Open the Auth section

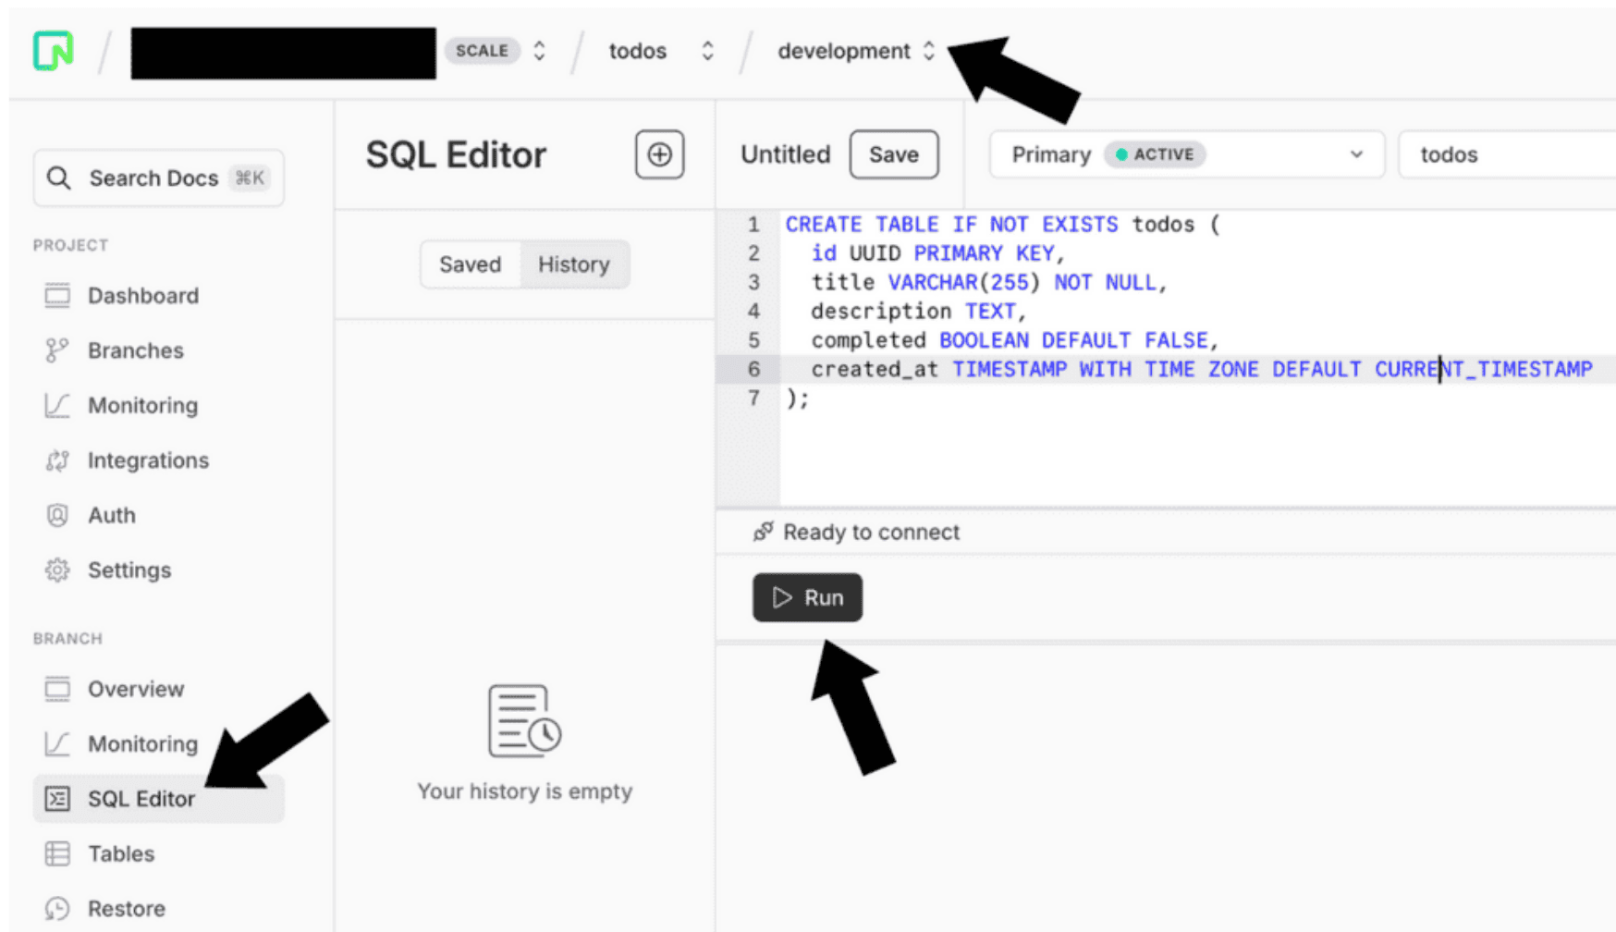[x=111, y=515]
